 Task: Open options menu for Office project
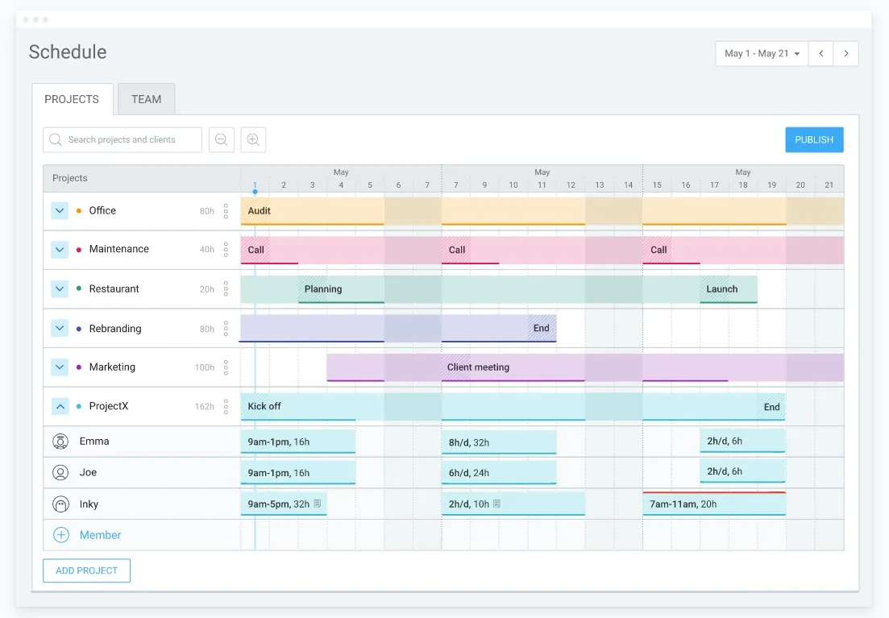point(226,211)
